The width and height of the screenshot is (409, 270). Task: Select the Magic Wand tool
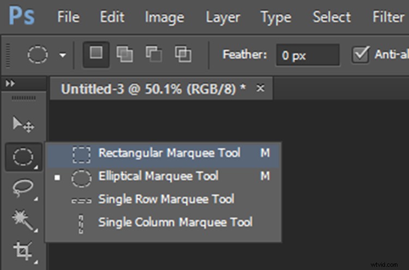point(23,220)
